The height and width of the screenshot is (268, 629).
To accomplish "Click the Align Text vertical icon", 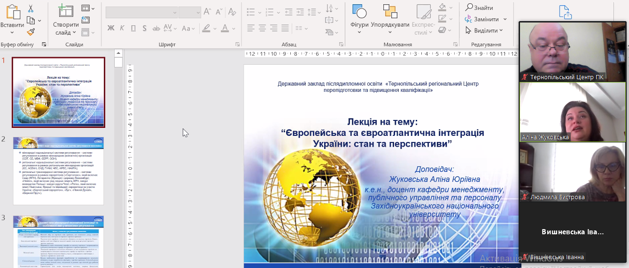I will [x=330, y=20].
